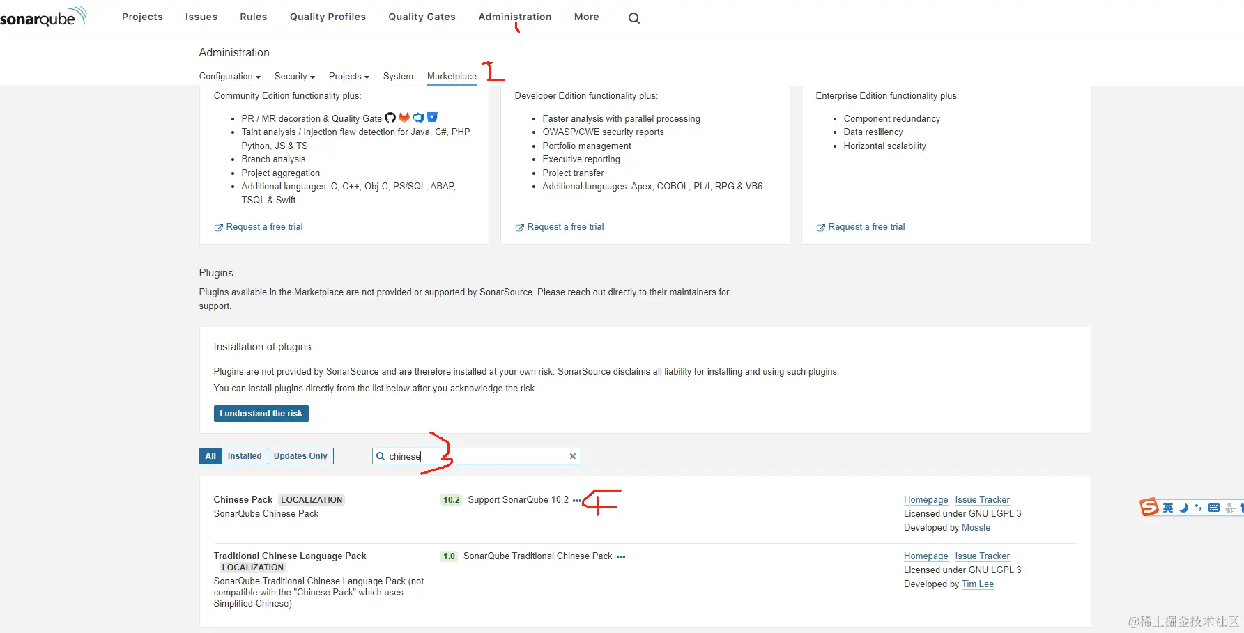Open developer Tim Lee link
This screenshot has width=1244, height=633.
coord(978,584)
